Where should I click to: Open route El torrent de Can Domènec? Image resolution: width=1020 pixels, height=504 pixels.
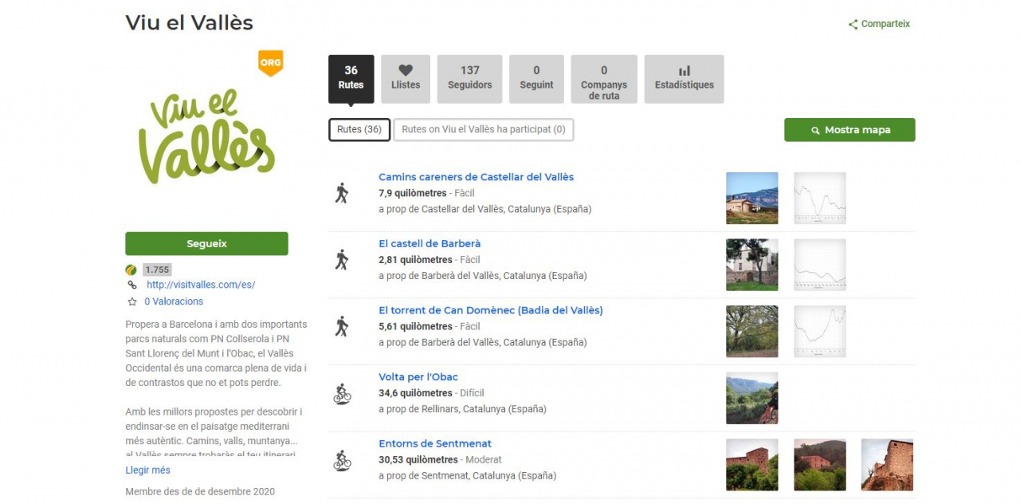491,310
